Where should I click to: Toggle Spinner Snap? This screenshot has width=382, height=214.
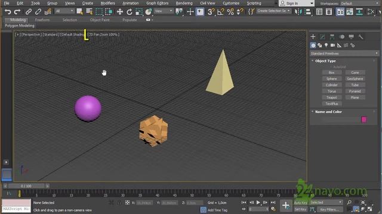coord(240,11)
